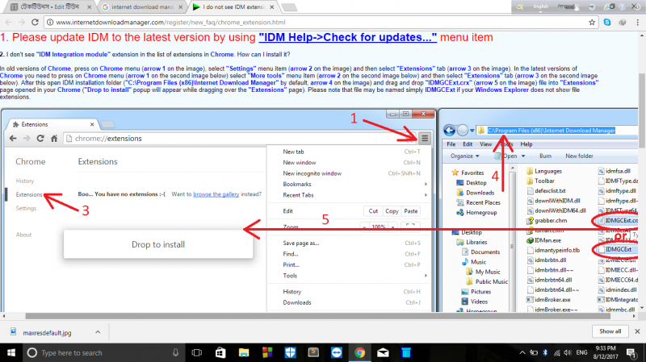Screen dimensions: 646x362
Task: Open volume control in tray
Action: [568, 352]
